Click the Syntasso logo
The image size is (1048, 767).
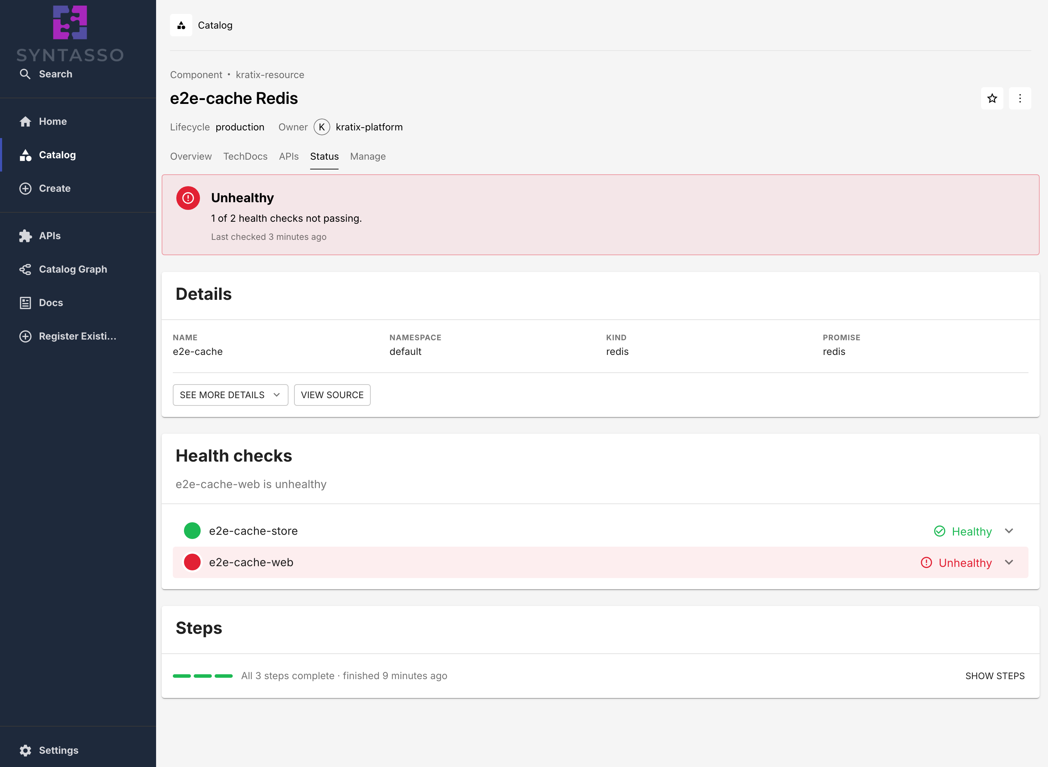pyautogui.click(x=70, y=33)
